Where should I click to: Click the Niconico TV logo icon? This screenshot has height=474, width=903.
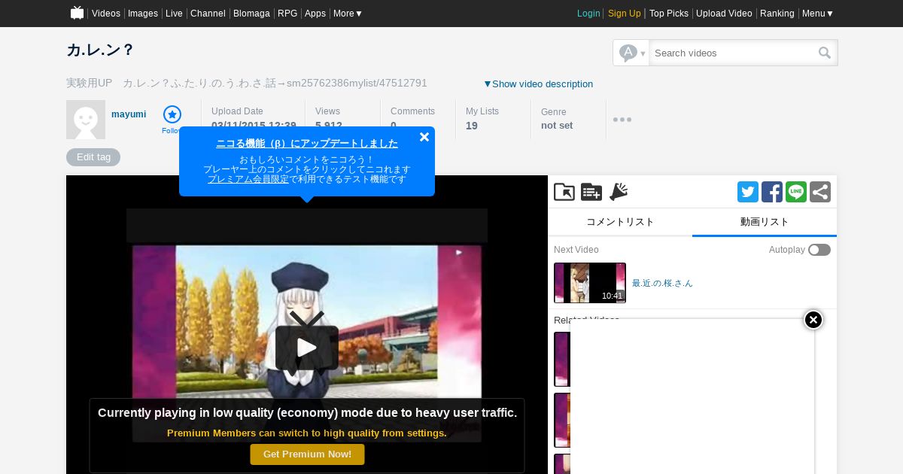pos(77,13)
